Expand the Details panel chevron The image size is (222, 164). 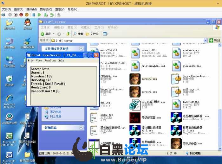(81, 128)
